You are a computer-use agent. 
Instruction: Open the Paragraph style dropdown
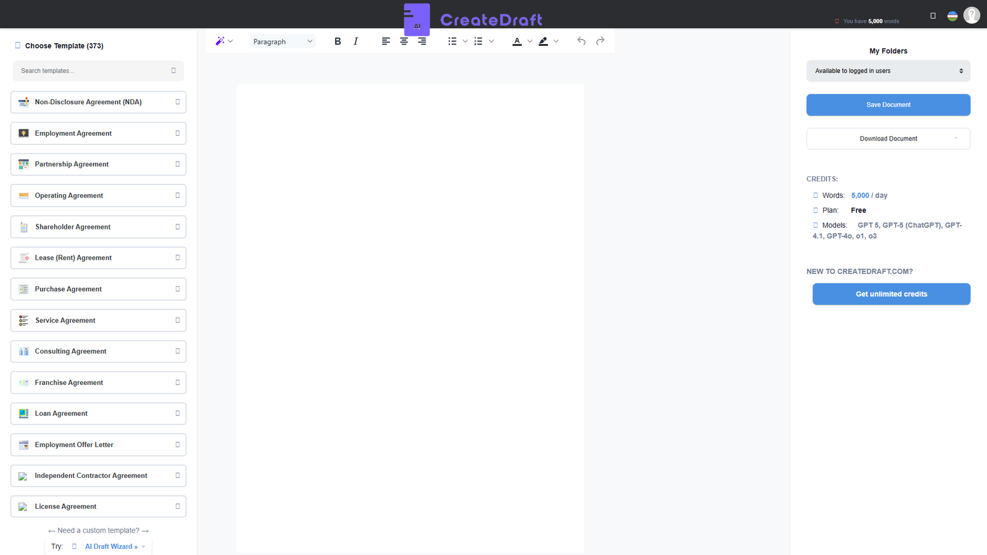(x=283, y=41)
